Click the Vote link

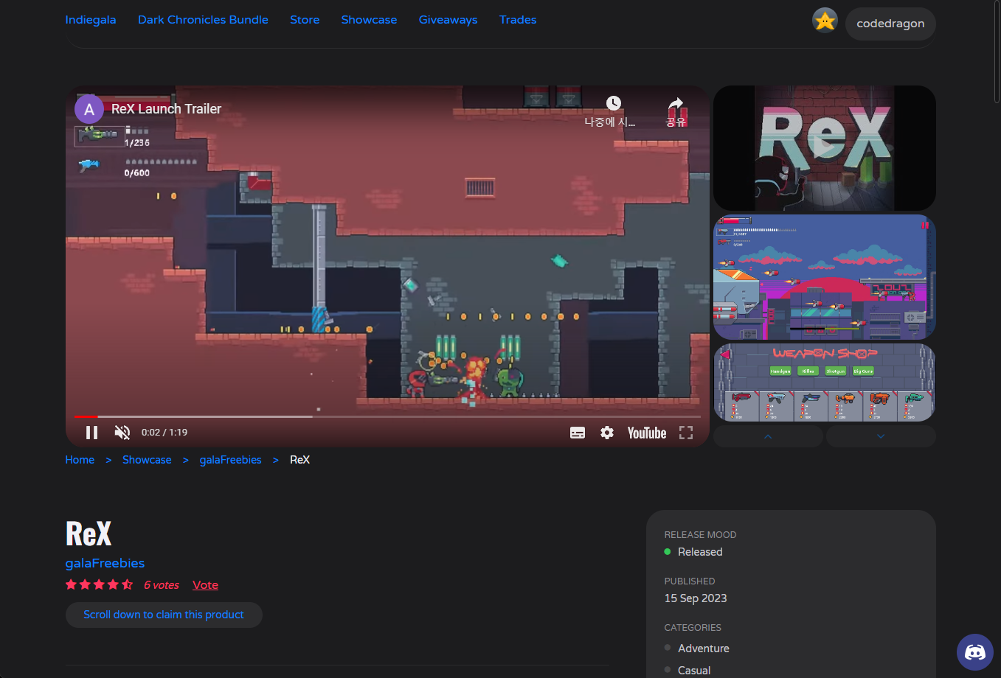pos(205,585)
